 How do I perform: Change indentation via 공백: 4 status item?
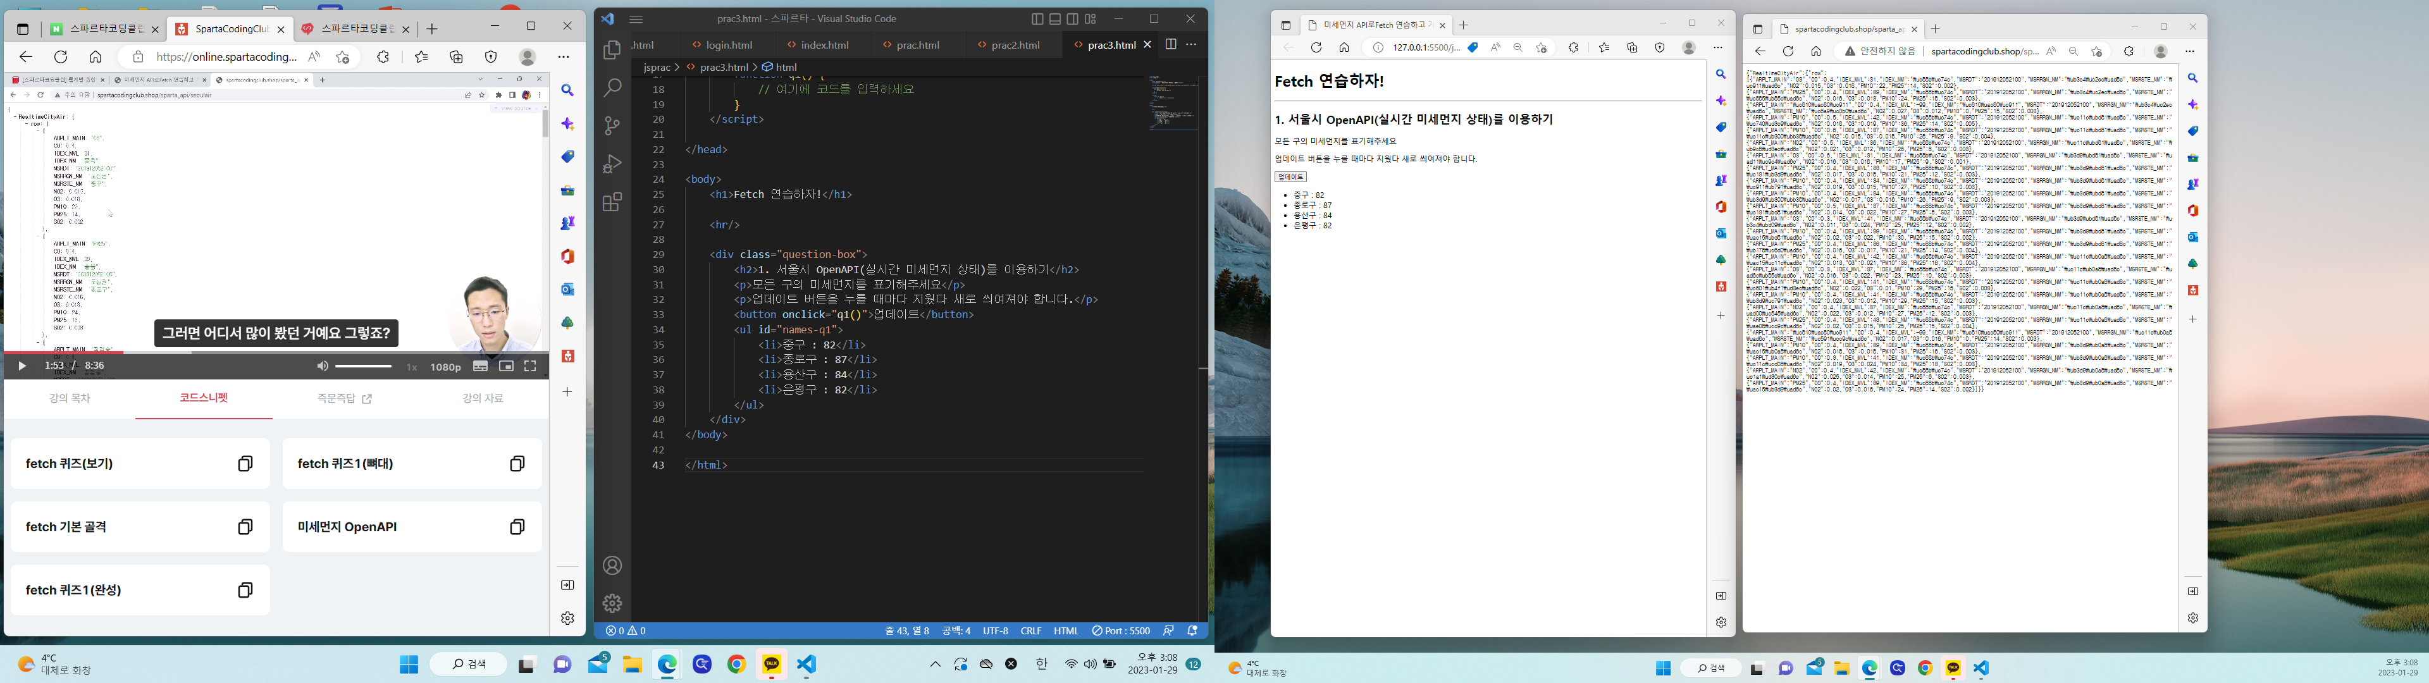tap(956, 631)
